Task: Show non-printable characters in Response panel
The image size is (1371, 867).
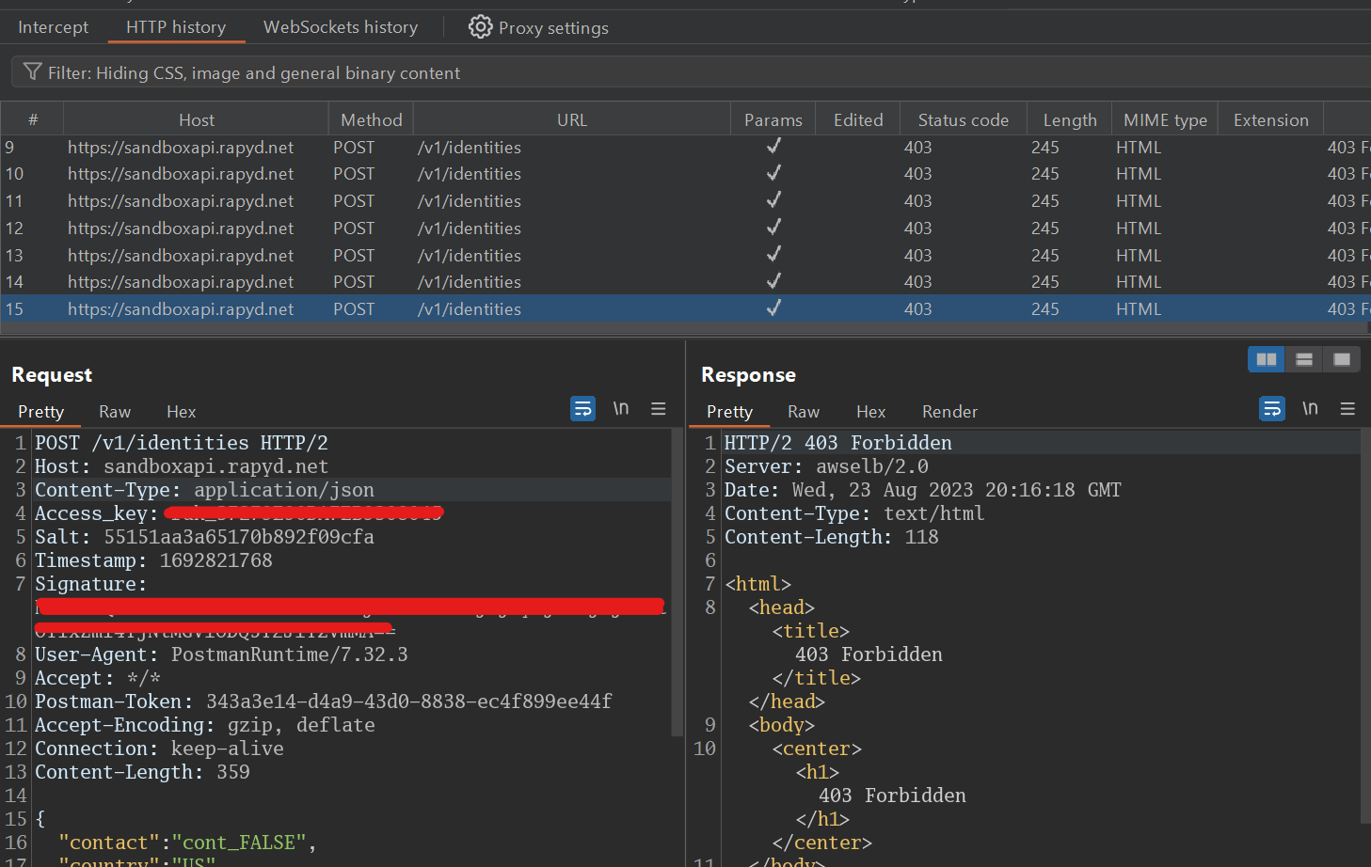Action: [x=1310, y=408]
